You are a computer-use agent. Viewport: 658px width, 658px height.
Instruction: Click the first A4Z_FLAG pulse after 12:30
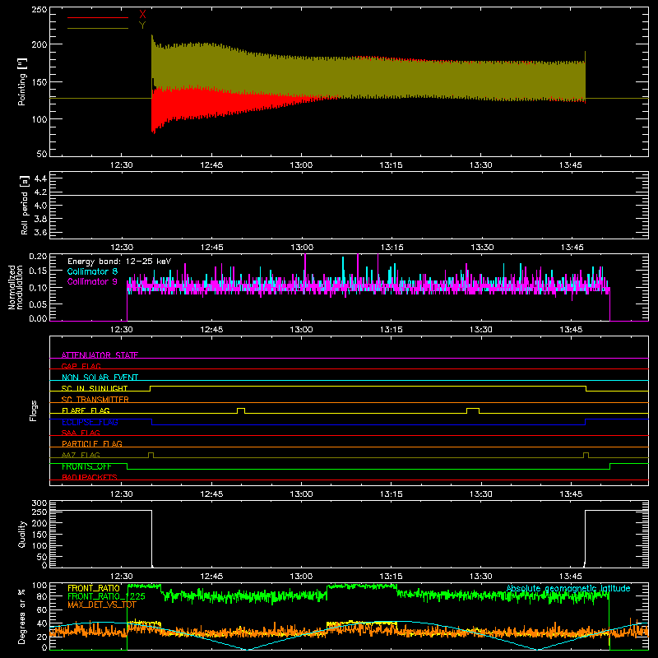click(151, 455)
